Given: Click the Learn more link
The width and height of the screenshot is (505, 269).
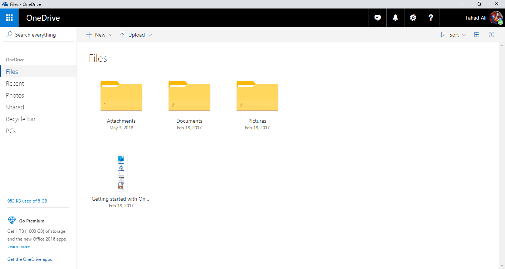Looking at the screenshot, I should click(19, 246).
